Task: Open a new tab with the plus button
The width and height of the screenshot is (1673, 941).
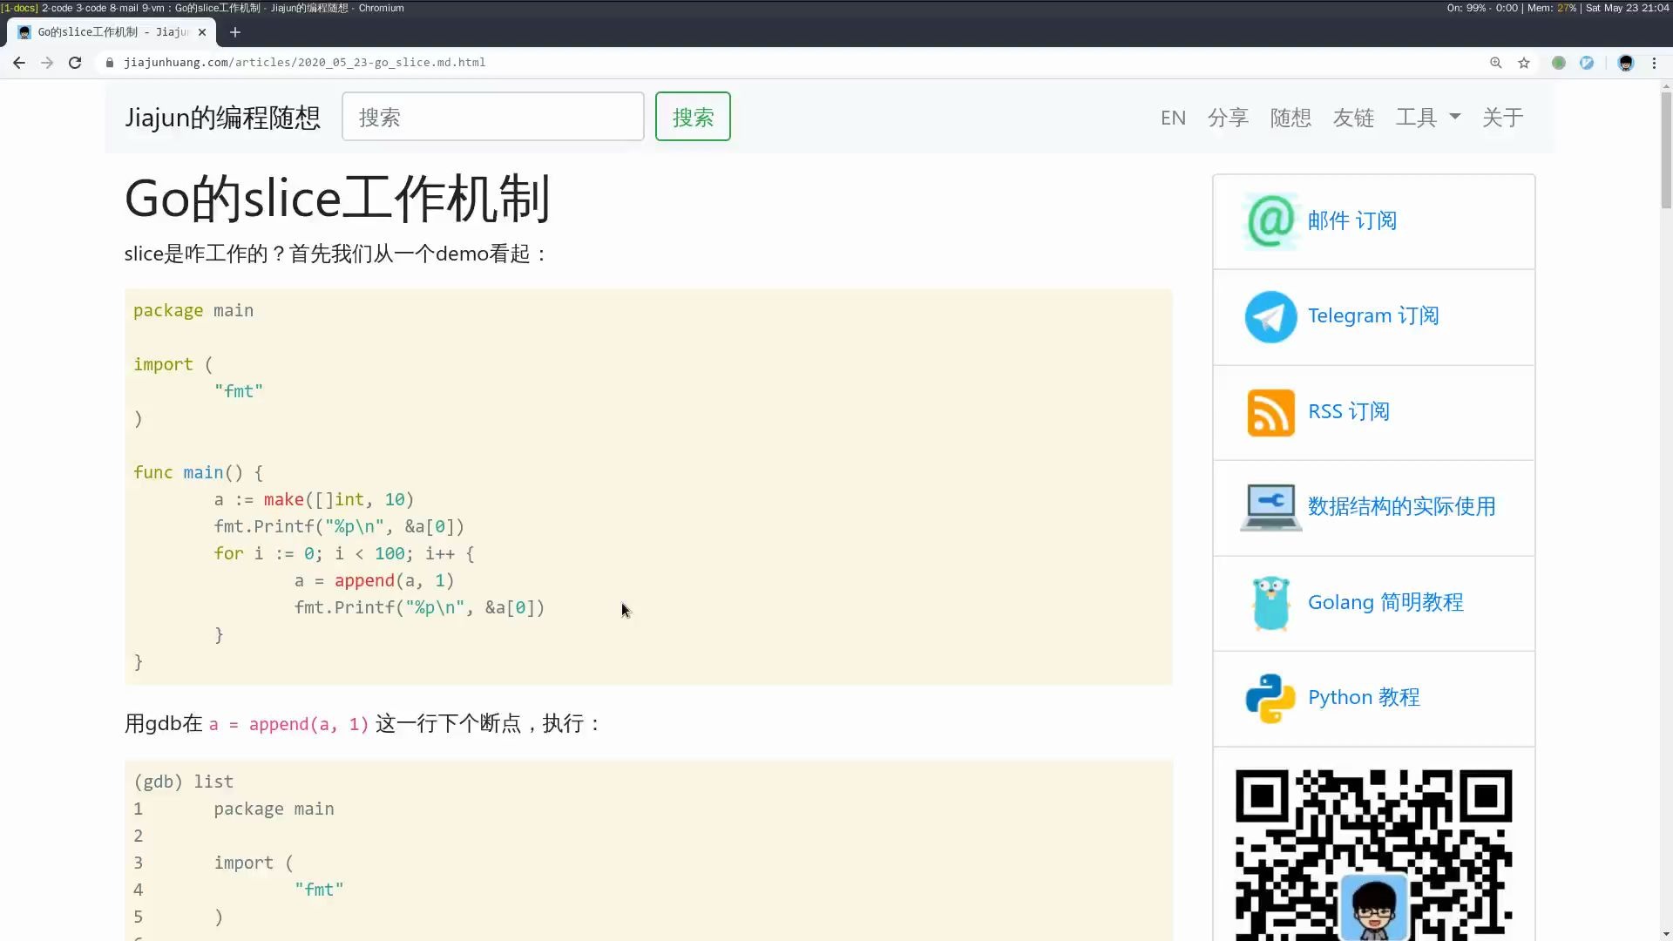Action: point(235,32)
